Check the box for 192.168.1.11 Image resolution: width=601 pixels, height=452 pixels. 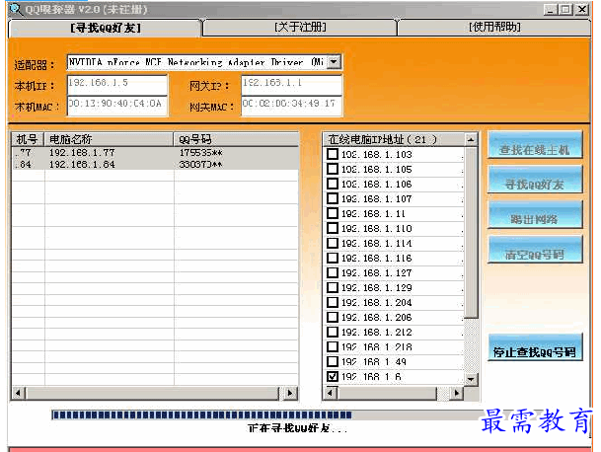click(x=333, y=213)
